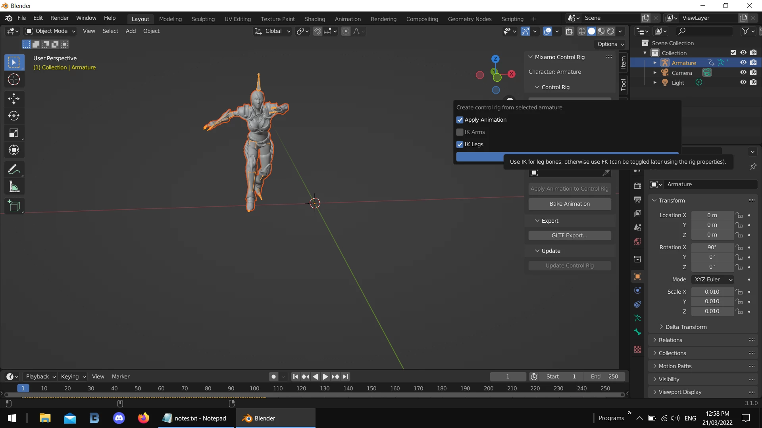762x428 pixels.
Task: Expand the Delta Transform section
Action: 686,327
